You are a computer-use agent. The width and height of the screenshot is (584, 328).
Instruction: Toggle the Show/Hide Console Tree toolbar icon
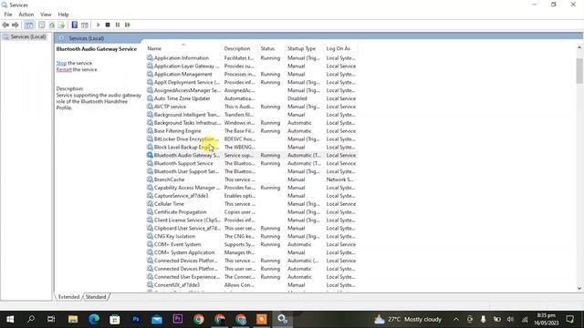pos(29,25)
